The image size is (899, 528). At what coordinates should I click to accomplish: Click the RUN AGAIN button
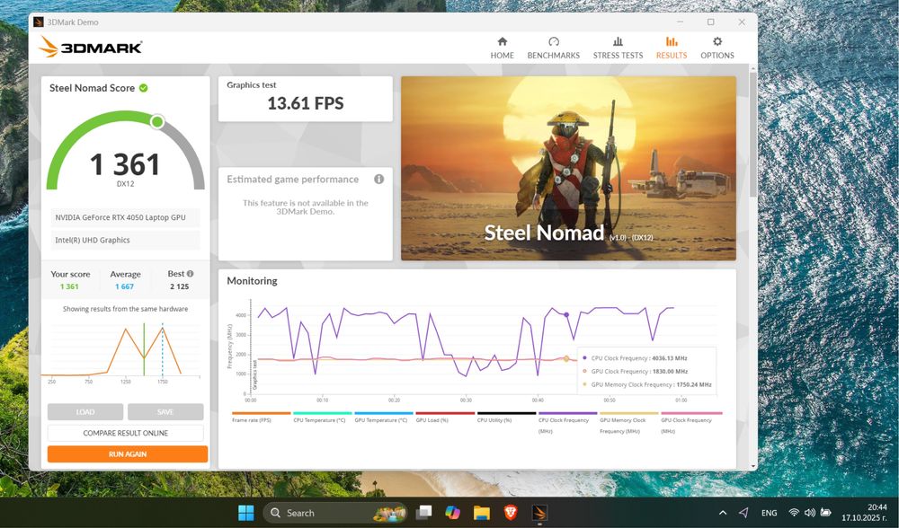(x=128, y=453)
